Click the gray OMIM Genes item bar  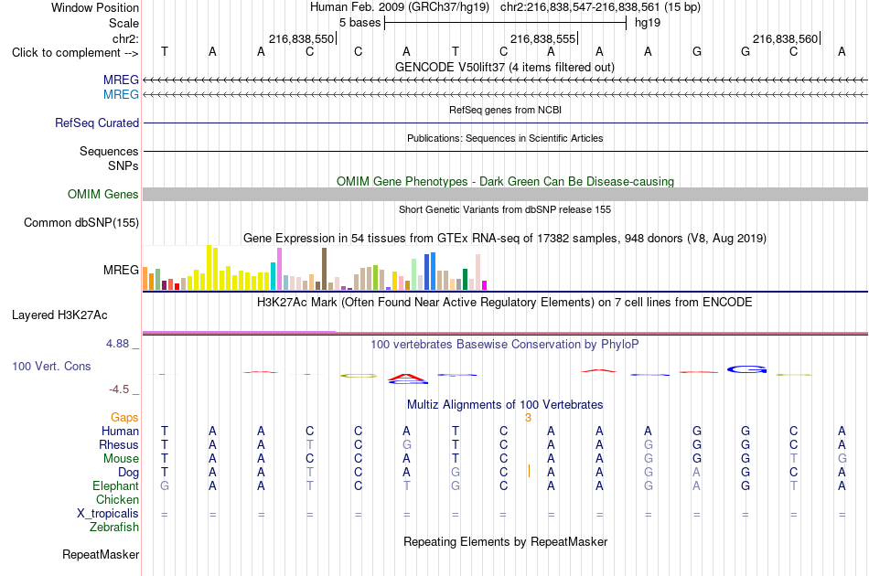point(505,195)
